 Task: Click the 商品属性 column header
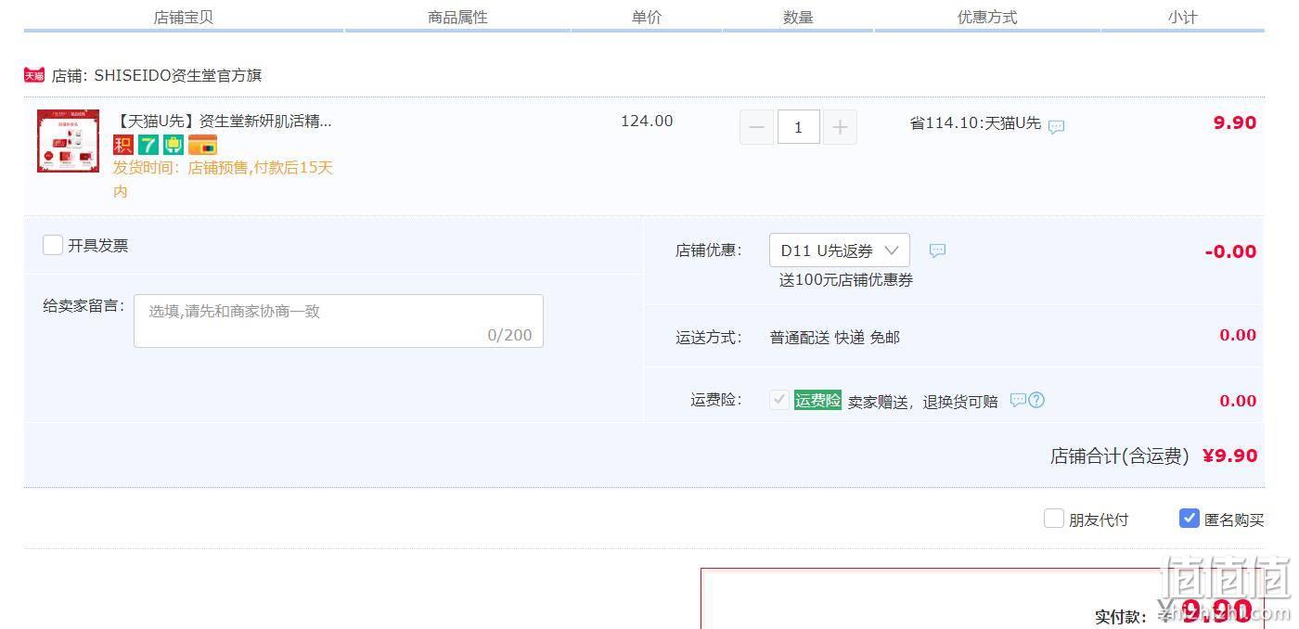[x=457, y=17]
